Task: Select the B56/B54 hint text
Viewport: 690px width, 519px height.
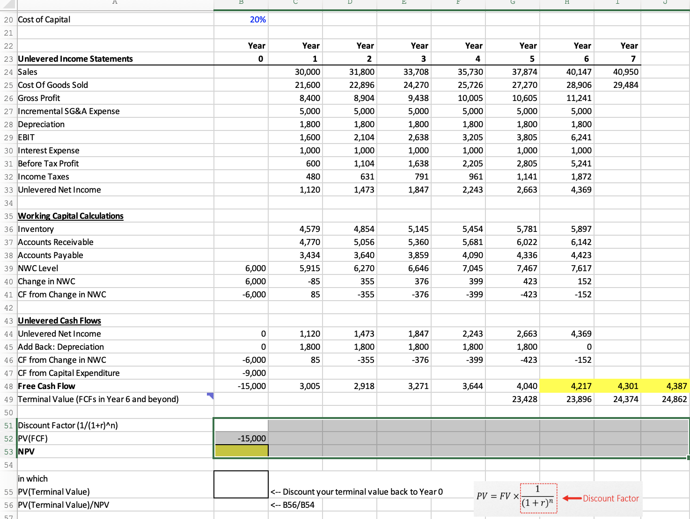Action: coord(293,505)
